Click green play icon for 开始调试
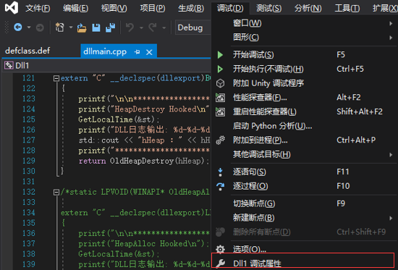Viewport: 398px width, 270px height. click(220, 55)
